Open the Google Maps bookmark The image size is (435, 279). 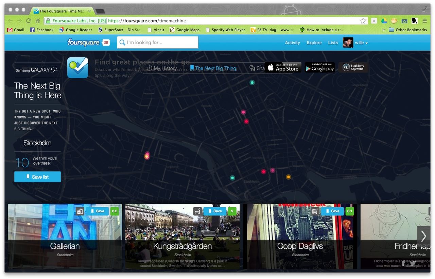pos(185,30)
